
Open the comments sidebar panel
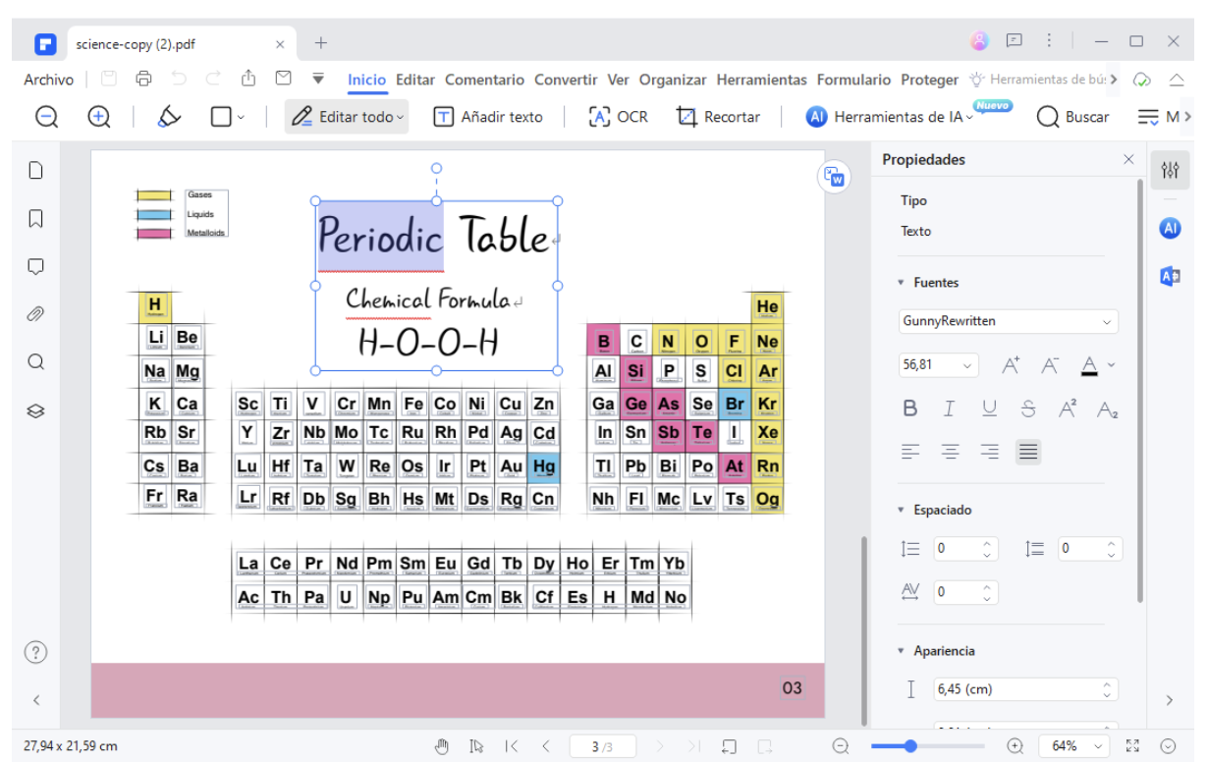click(x=36, y=266)
